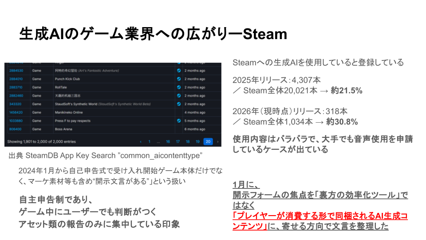Jump to pagination page 17
426x240 pixels.
click(177, 142)
